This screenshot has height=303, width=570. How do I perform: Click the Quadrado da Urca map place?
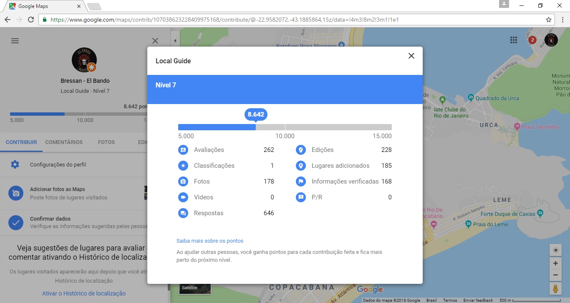[x=493, y=98]
